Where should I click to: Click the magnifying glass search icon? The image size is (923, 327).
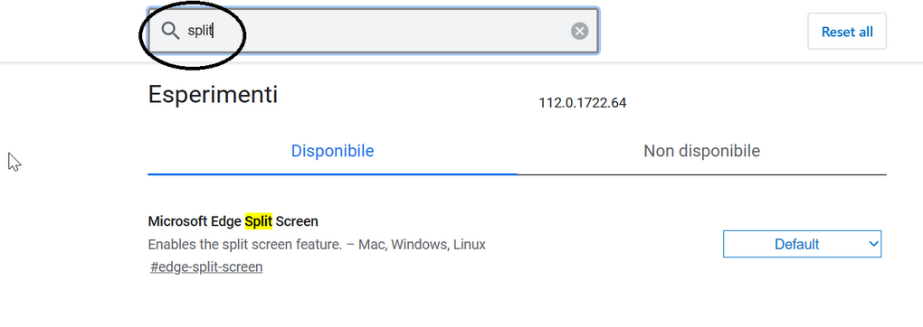(170, 32)
